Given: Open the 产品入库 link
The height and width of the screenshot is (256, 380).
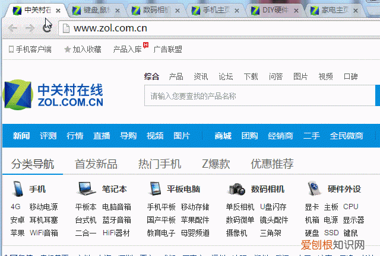Looking at the screenshot, I should click(127, 49).
